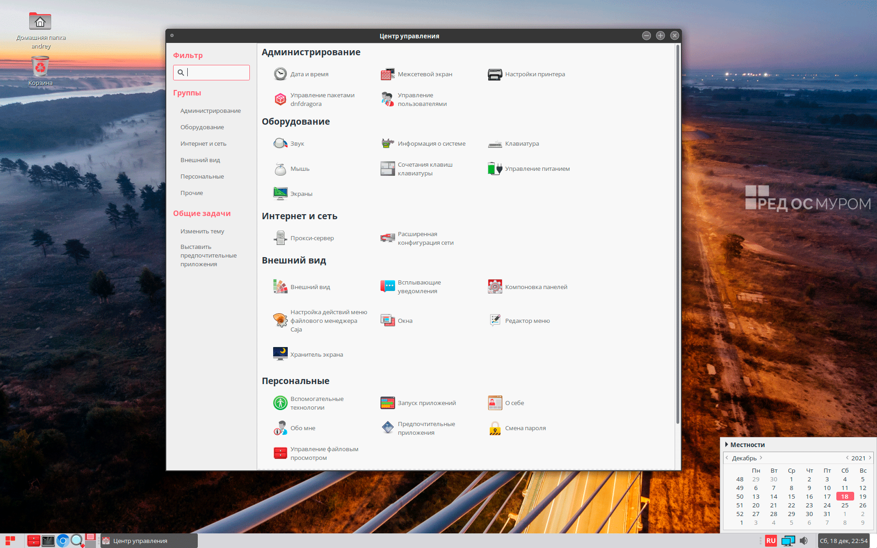This screenshot has width=877, height=548.
Task: Click the RU keyboard layout indicator
Action: (x=771, y=541)
